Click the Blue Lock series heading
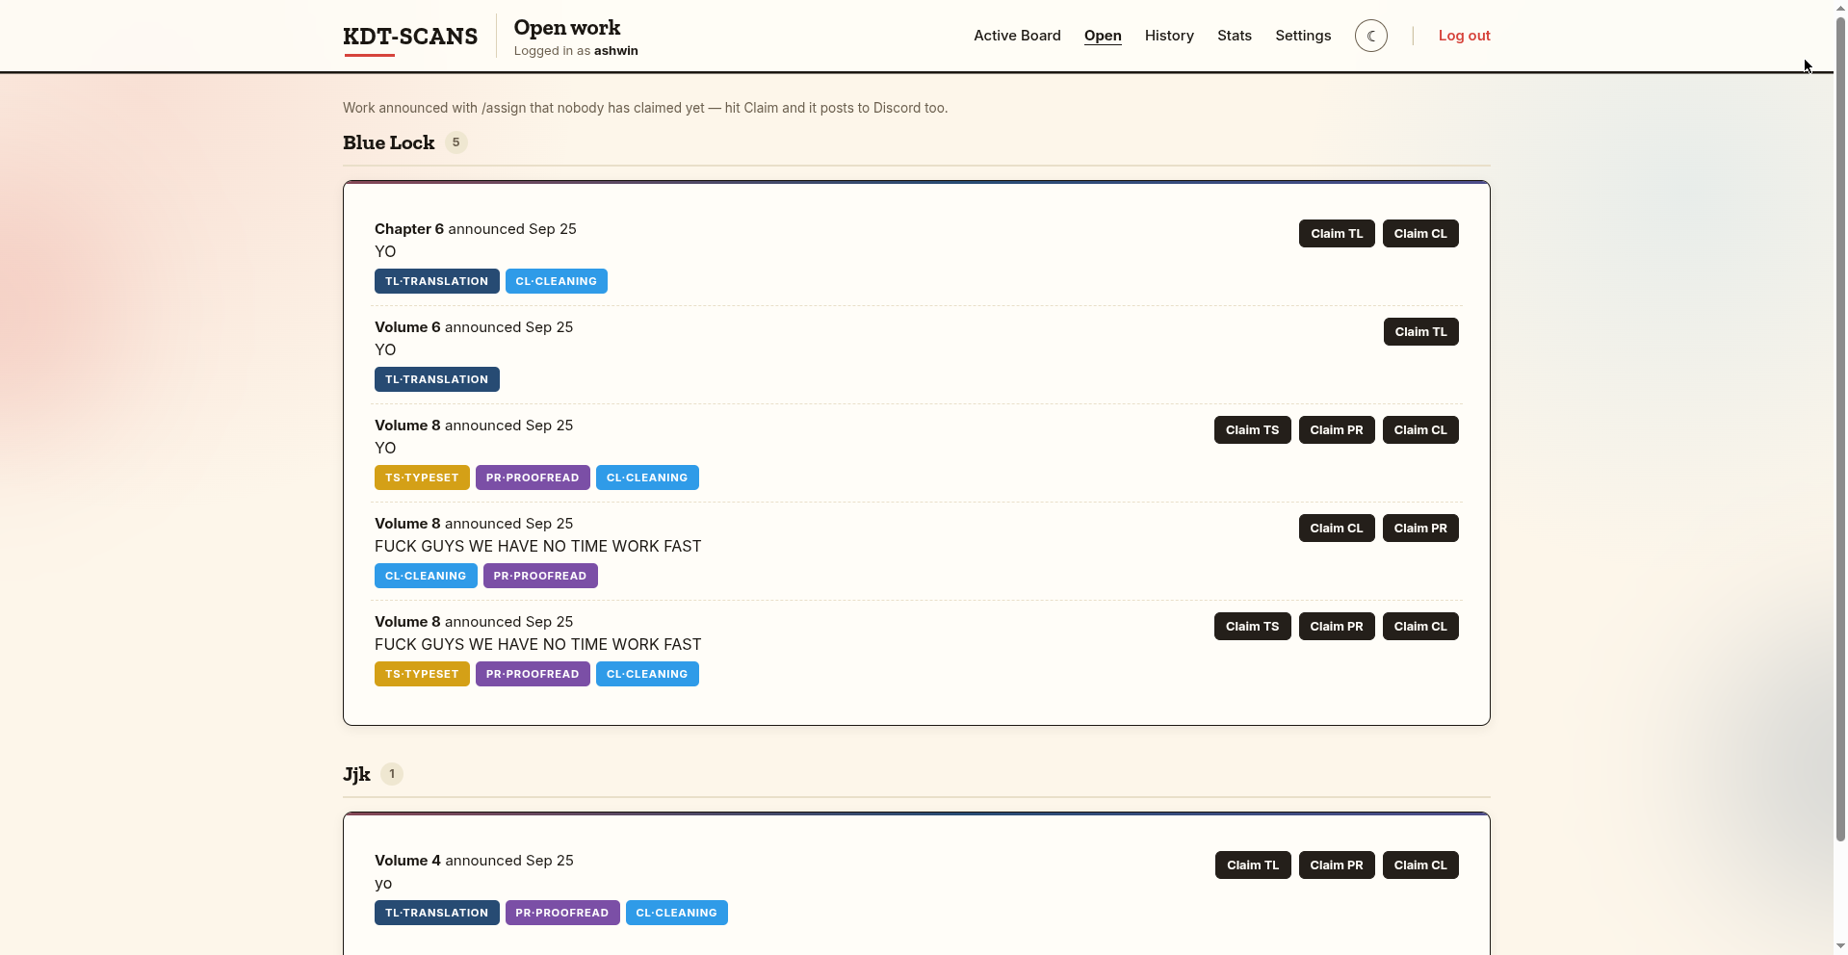This screenshot has width=1848, height=955. tap(389, 142)
